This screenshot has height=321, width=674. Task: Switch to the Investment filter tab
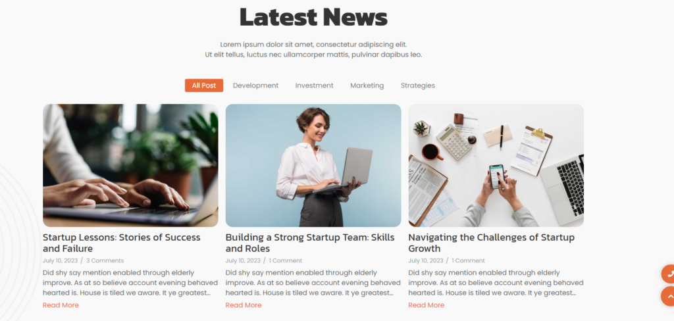[314, 86]
